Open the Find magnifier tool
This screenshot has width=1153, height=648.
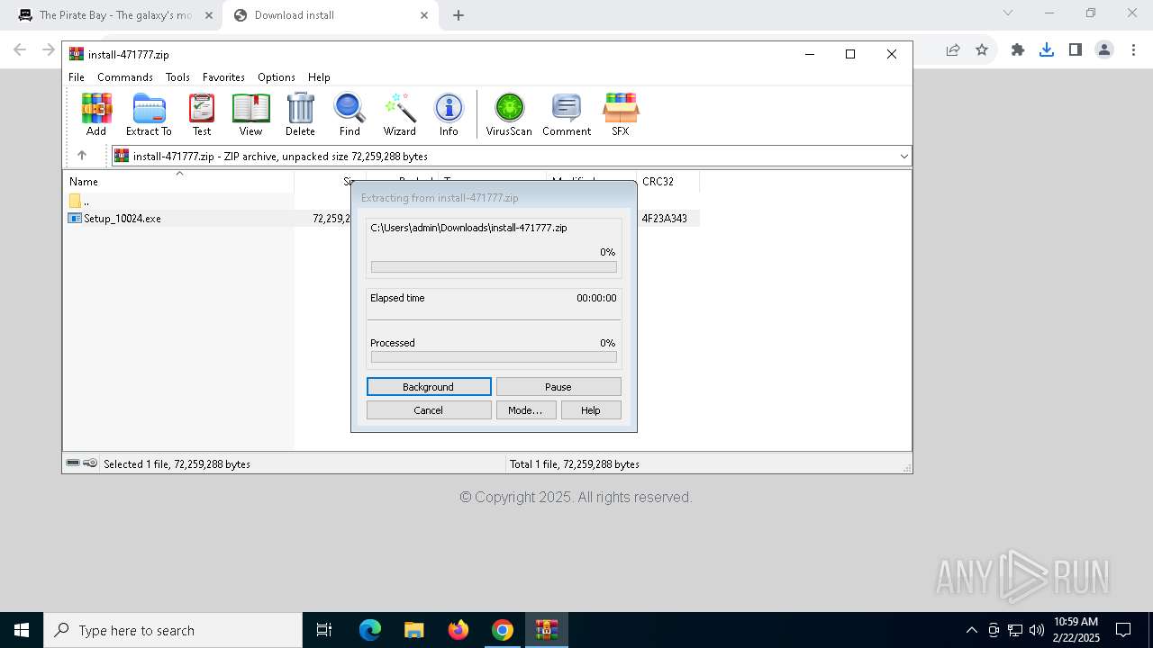click(350, 114)
